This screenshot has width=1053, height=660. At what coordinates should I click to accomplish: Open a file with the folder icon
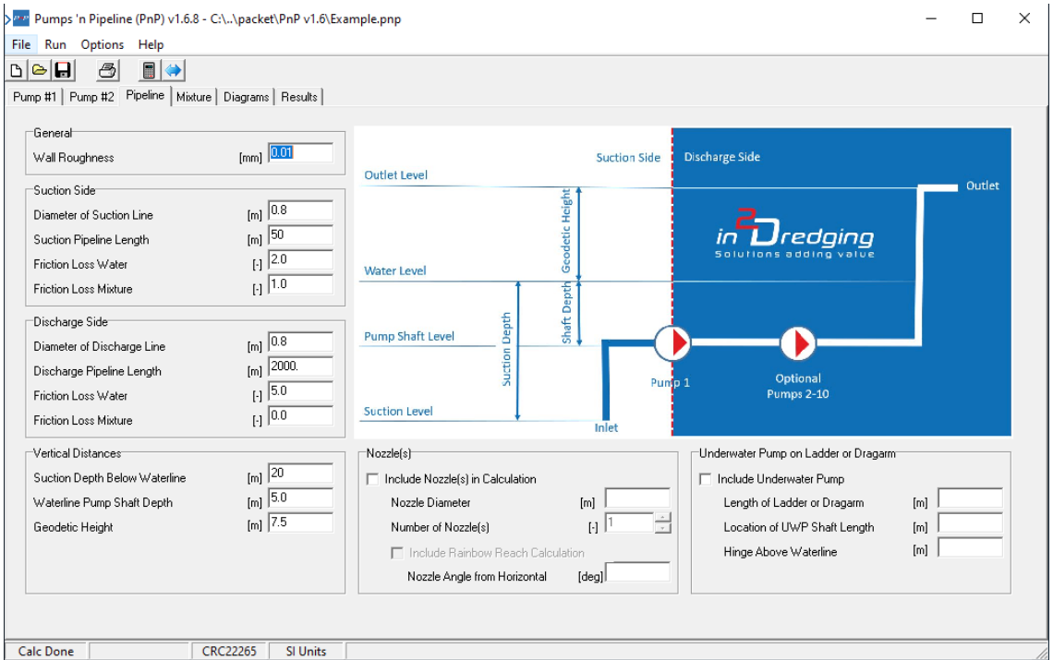pos(40,71)
